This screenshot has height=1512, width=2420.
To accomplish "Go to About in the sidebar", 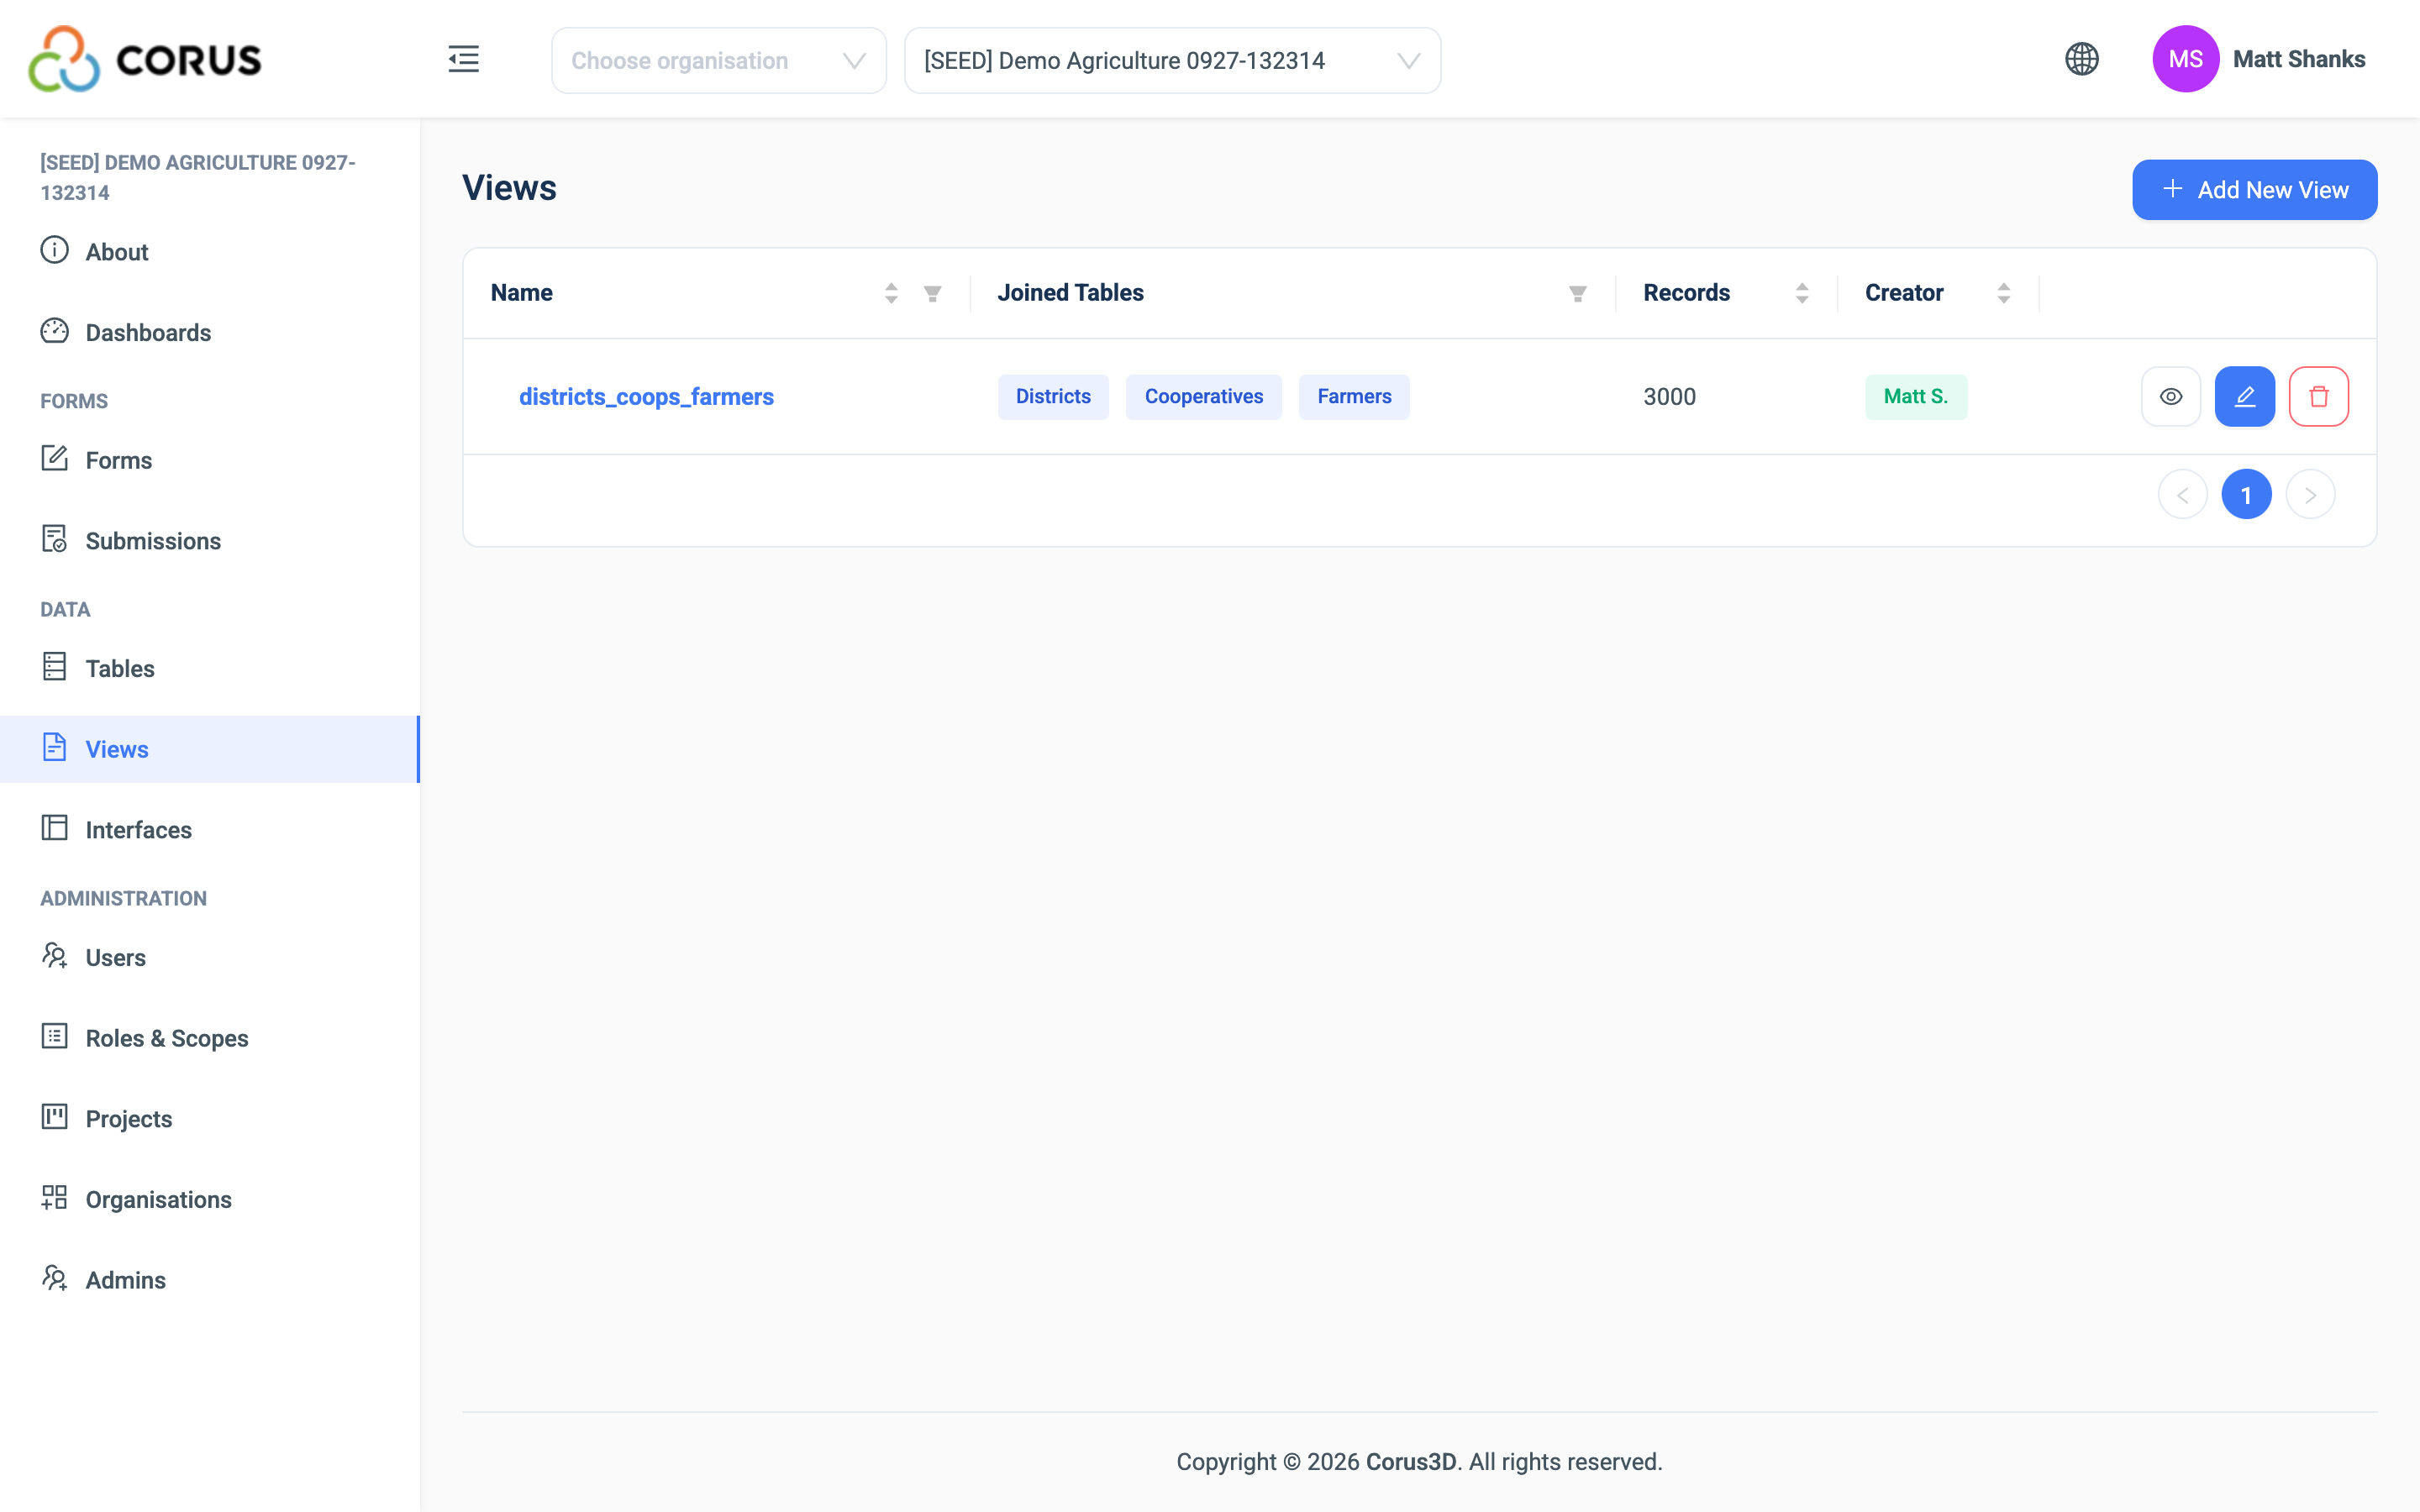I will pyautogui.click(x=210, y=252).
